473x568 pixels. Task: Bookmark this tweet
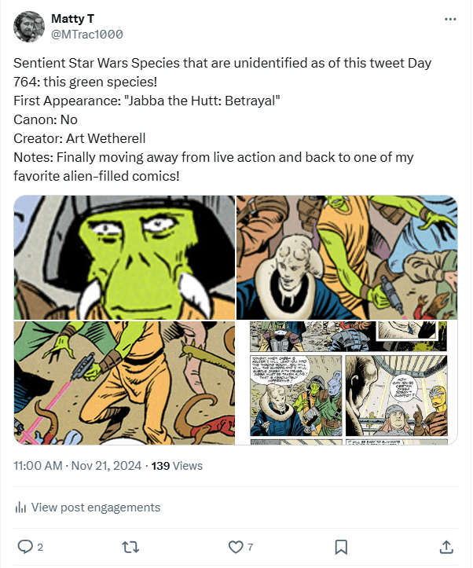click(x=341, y=546)
